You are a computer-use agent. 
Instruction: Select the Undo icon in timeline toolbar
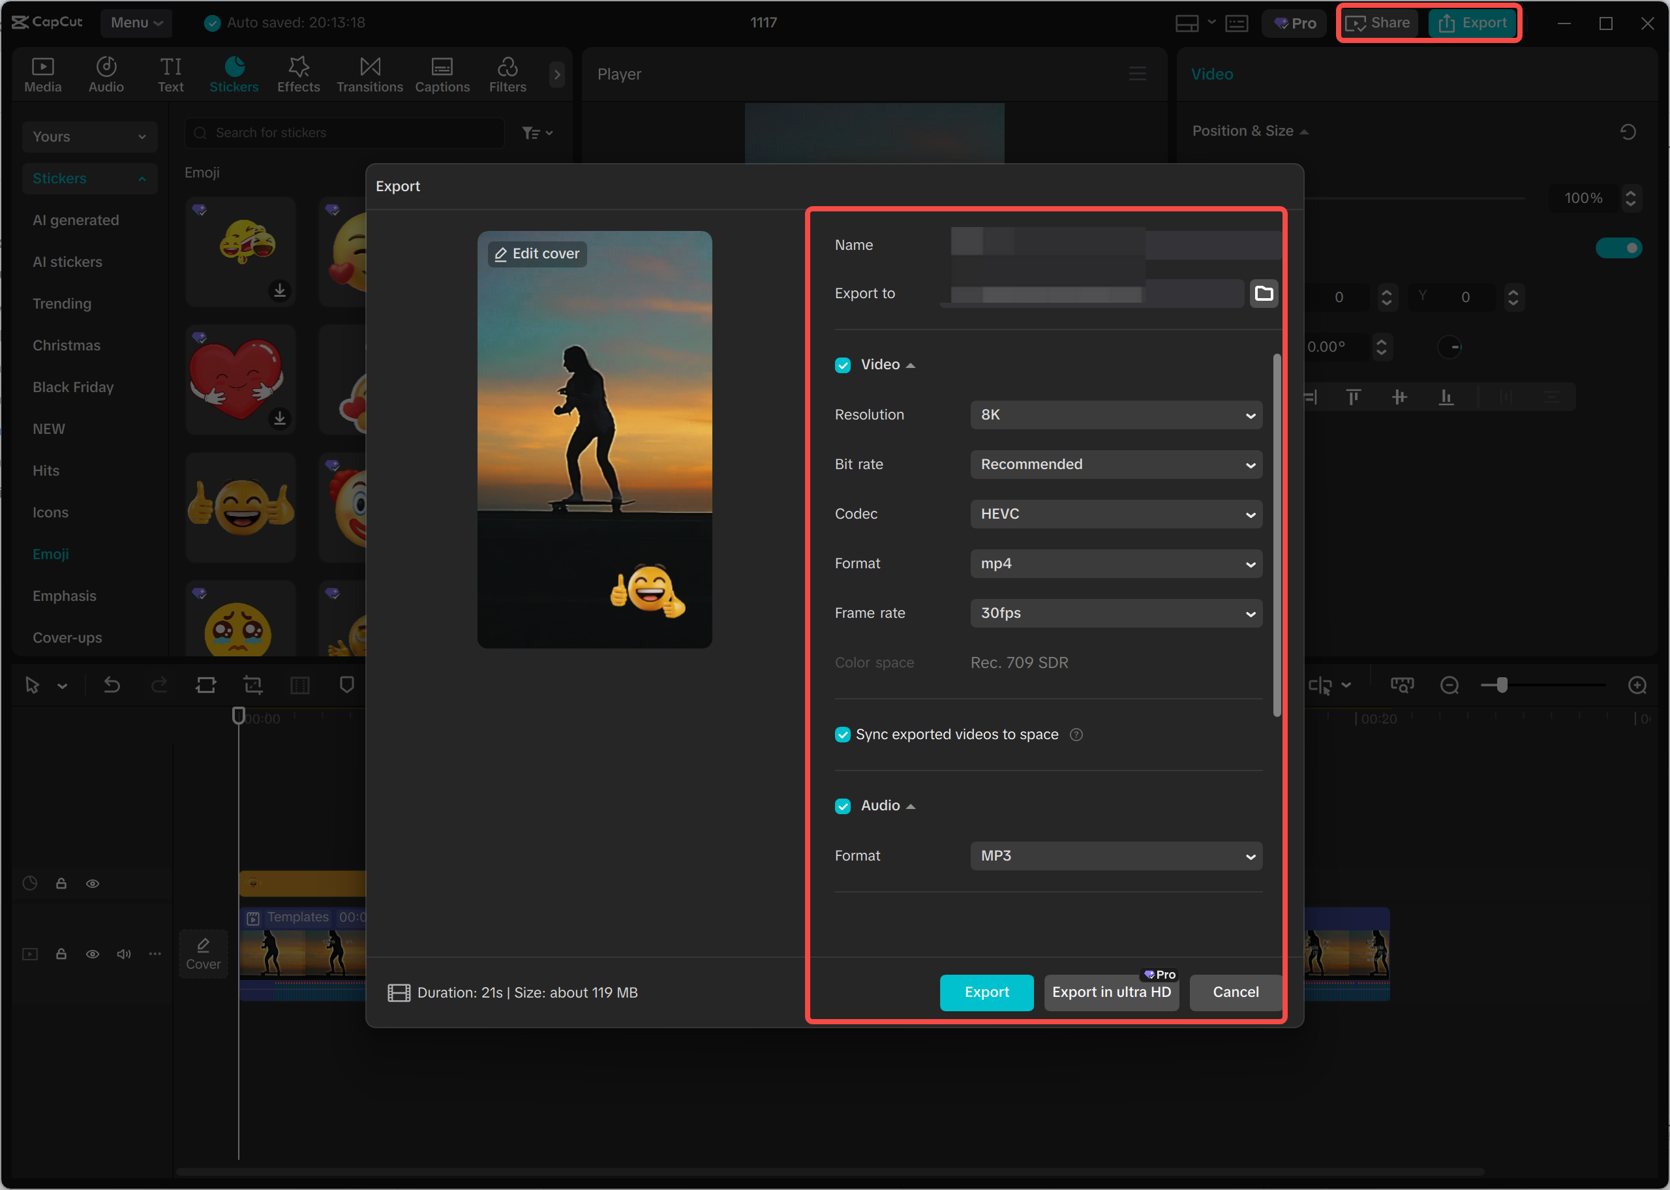point(112,684)
